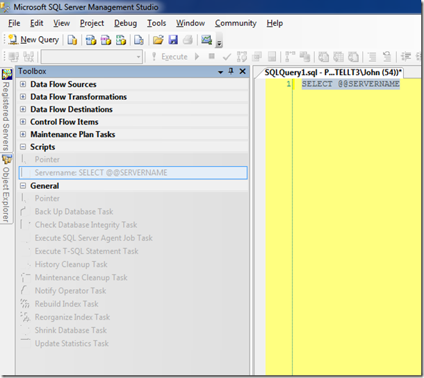Viewport: 424px width, 378px height.
Task: Select the Execute T-SQL Statement Task item
Action: click(x=133, y=251)
